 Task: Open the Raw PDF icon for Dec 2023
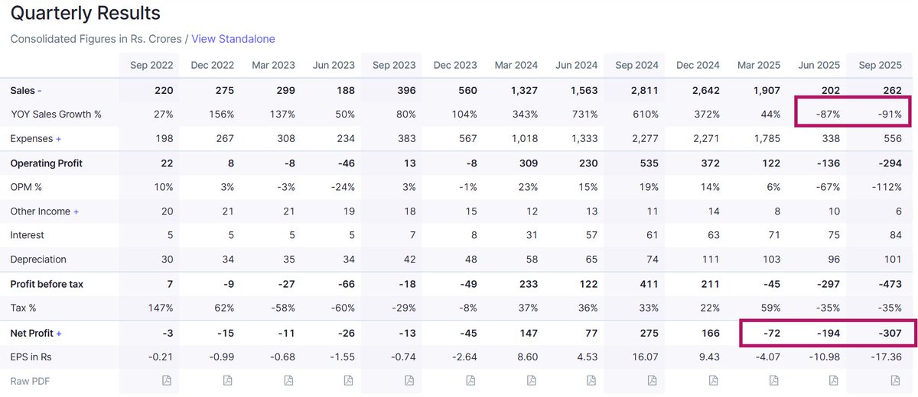click(x=470, y=380)
